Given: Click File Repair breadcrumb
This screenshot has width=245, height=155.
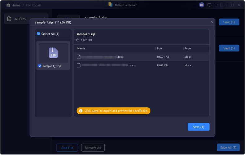Looking at the screenshot, I should (33, 5).
